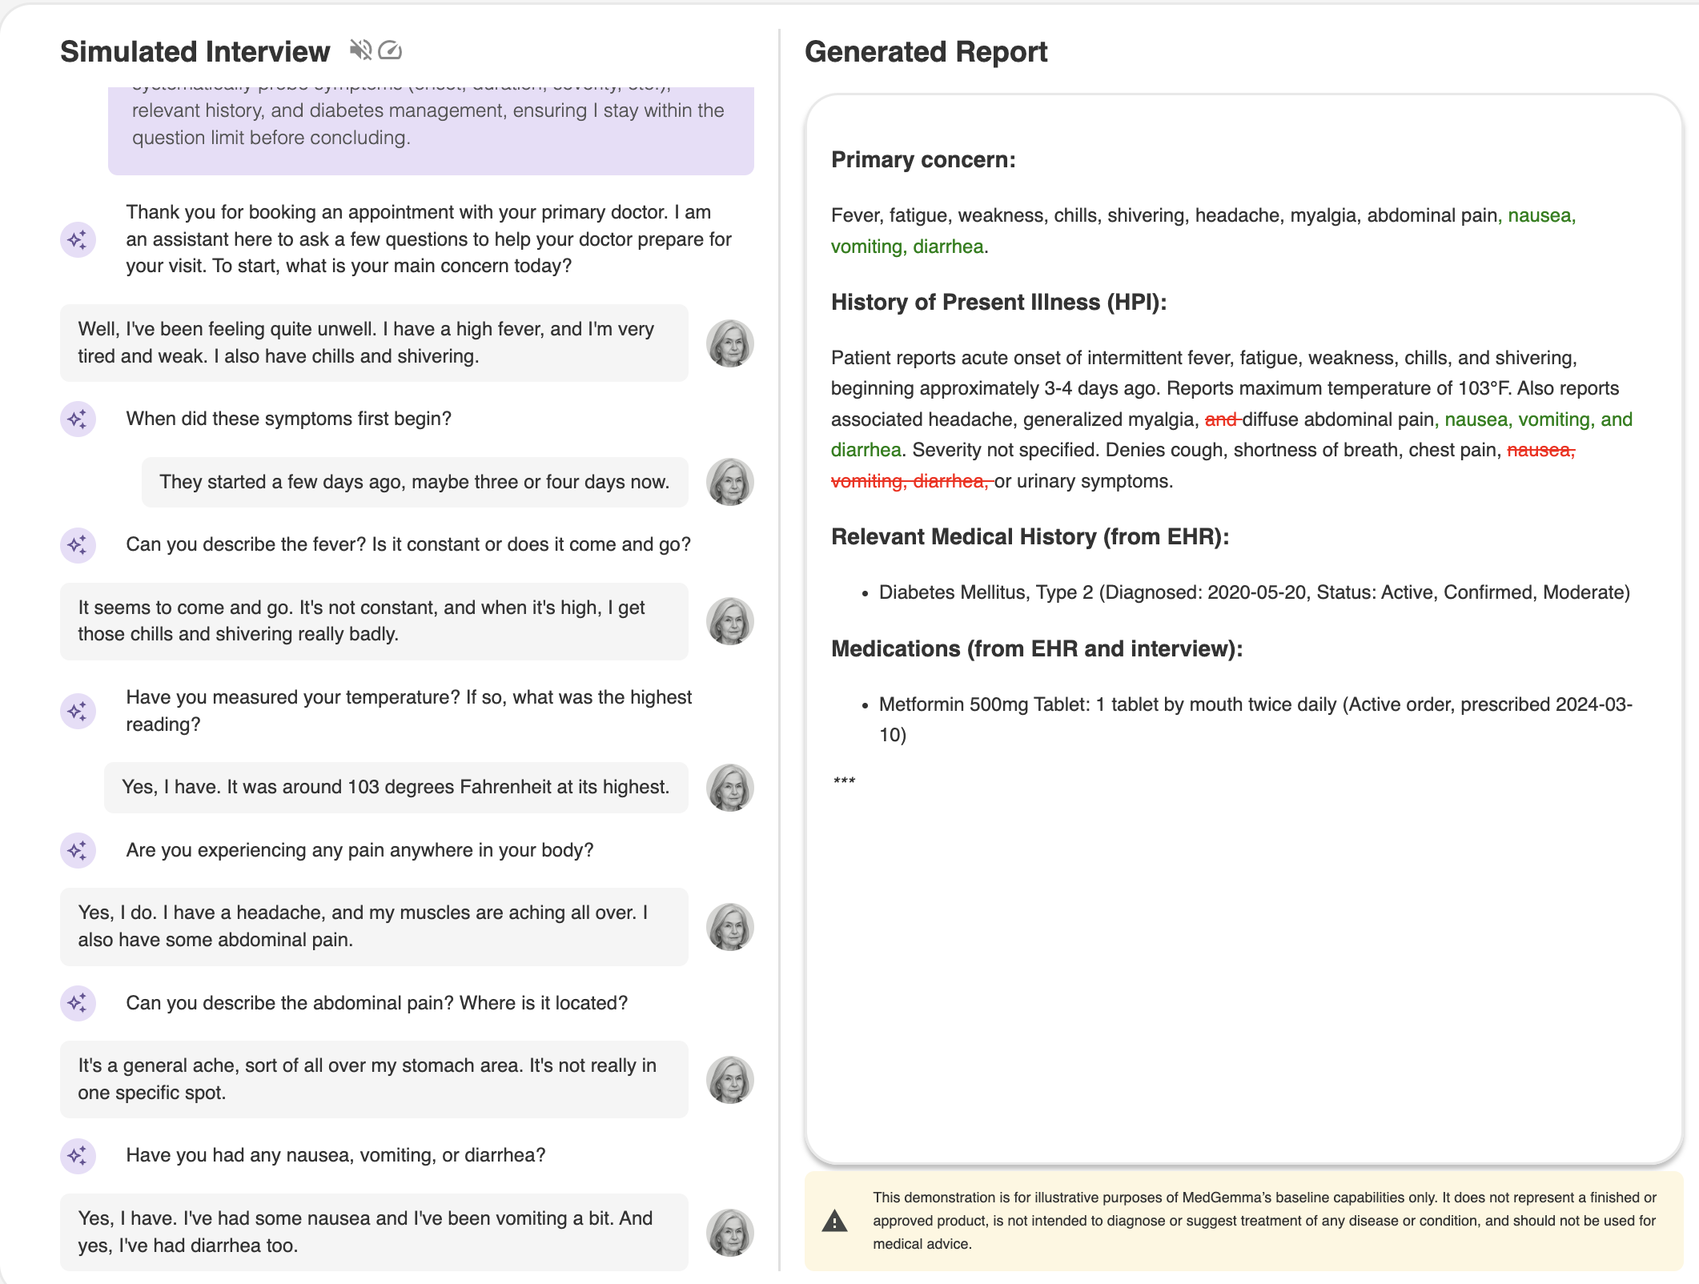Click the 'three or four days' reply bubble
The height and width of the screenshot is (1284, 1699).
coord(414,482)
